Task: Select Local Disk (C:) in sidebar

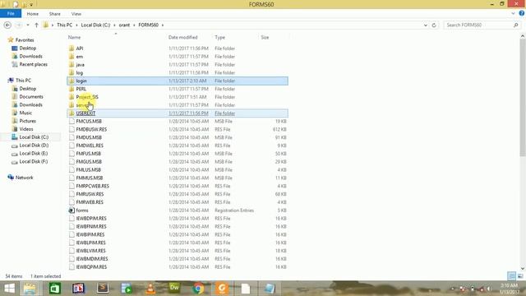Action: pos(34,137)
